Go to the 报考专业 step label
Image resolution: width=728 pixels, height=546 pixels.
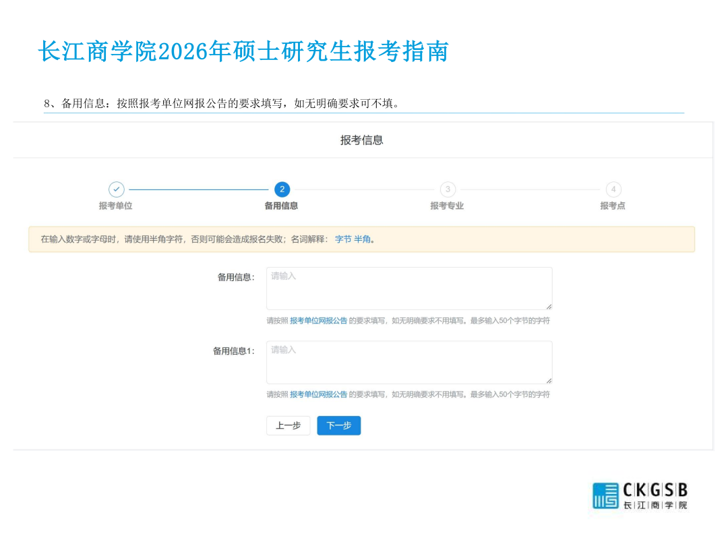point(448,206)
